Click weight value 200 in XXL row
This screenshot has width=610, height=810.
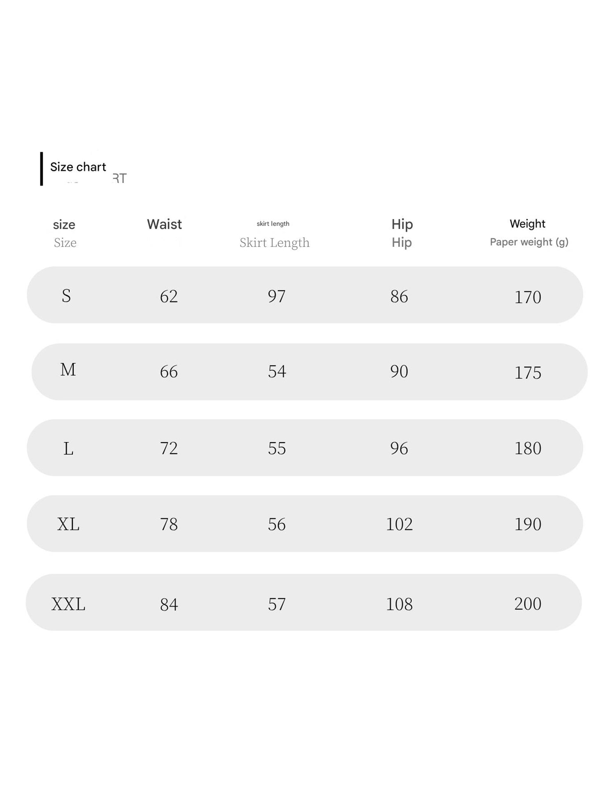point(528,604)
